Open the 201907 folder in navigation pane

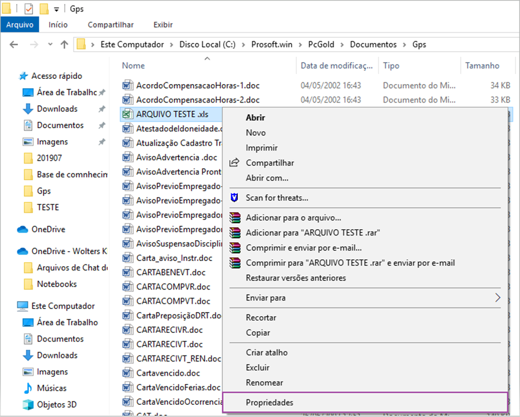pyautogui.click(x=49, y=158)
